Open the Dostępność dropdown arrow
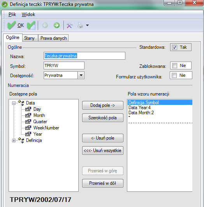 click(81, 75)
